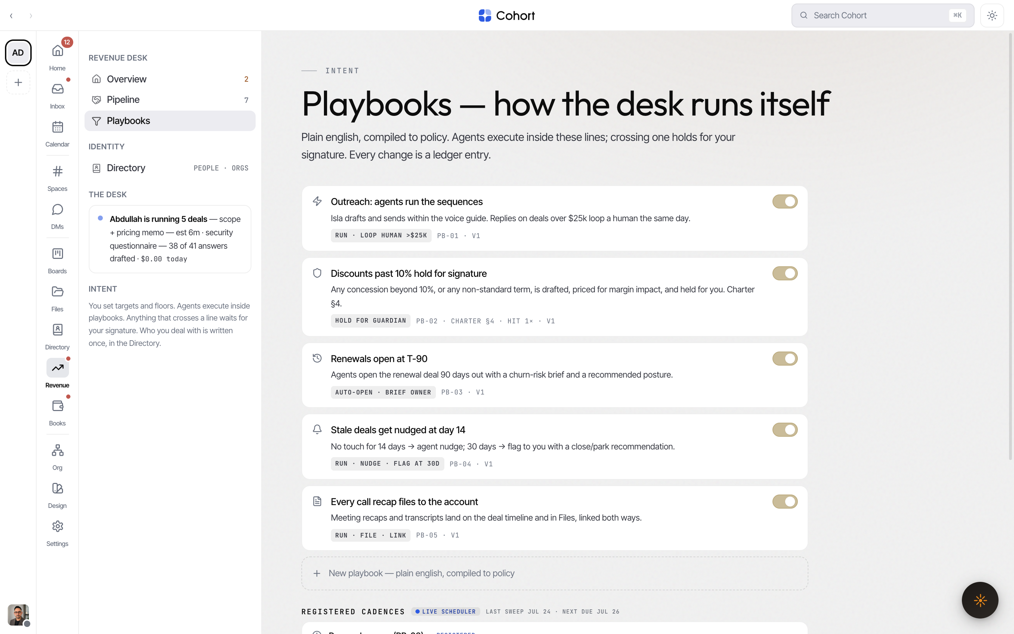Open Pipeline in Revenue Desk
Image resolution: width=1014 pixels, height=634 pixels.
(x=170, y=100)
